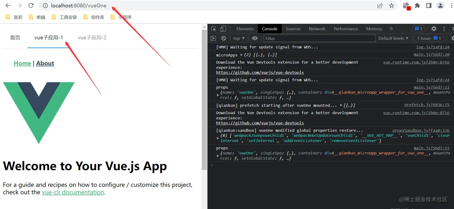The height and width of the screenshot is (209, 454).
Task: Toggle the browser side panel icon
Action: 429,5
